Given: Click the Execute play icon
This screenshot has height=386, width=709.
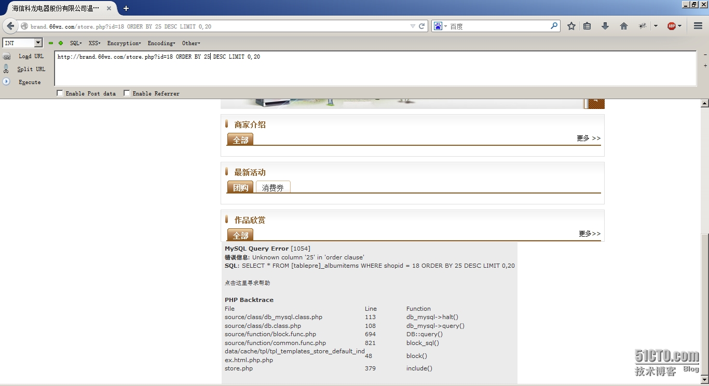Looking at the screenshot, I should [x=6, y=81].
